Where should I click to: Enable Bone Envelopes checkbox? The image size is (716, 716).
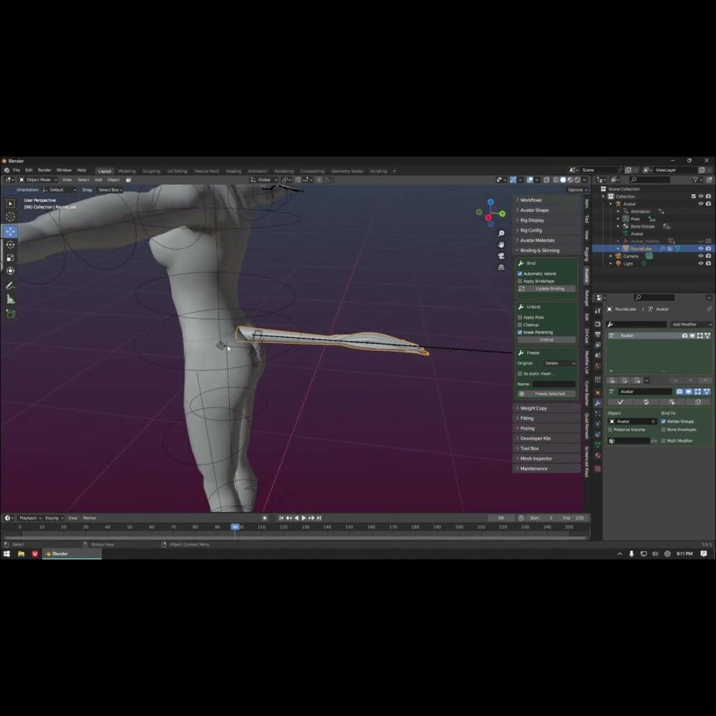663,430
